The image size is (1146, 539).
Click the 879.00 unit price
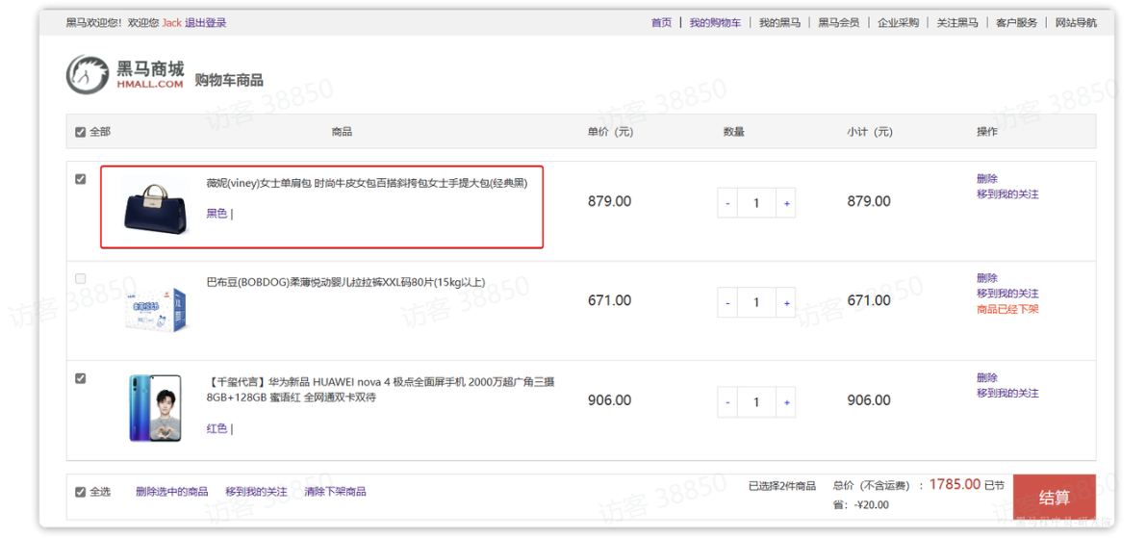[609, 201]
